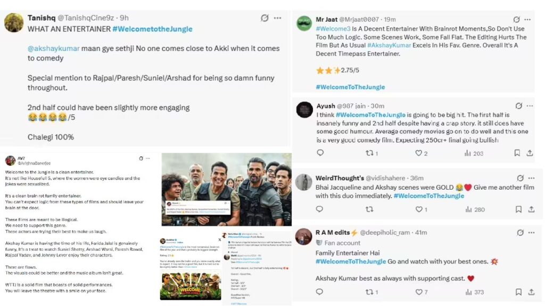Viewport: 545px width, 306px height.
Task: Open Ayush's profile avatar
Action: pos(304,110)
